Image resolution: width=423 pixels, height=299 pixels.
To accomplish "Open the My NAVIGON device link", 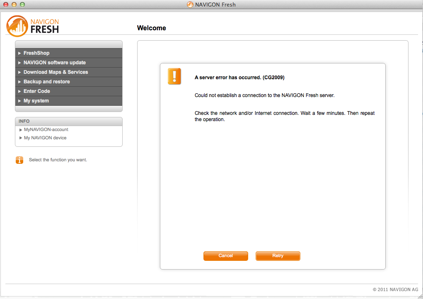I will [x=45, y=138].
